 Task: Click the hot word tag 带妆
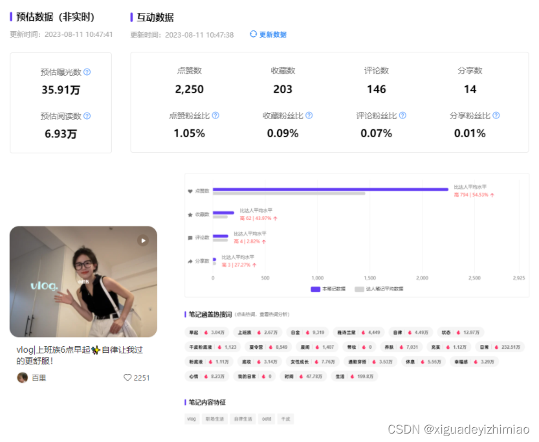pyautogui.click(x=359, y=347)
